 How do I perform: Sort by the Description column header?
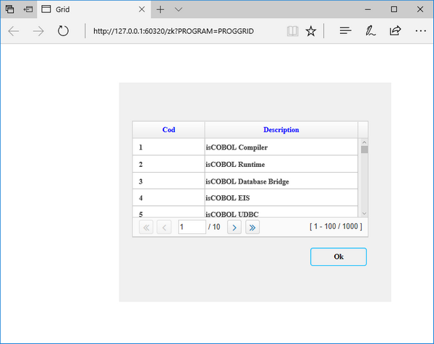[x=281, y=130]
